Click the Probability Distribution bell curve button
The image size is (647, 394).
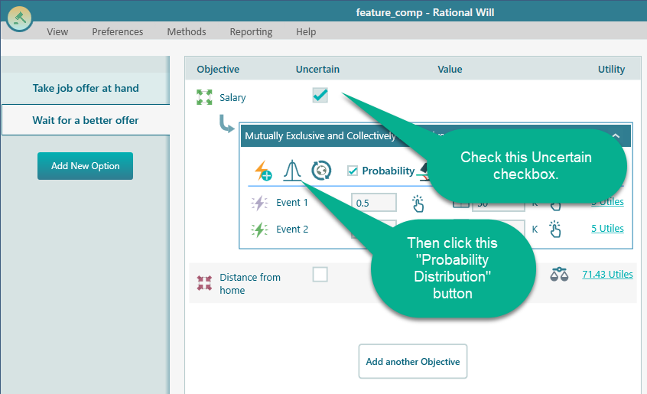click(292, 171)
